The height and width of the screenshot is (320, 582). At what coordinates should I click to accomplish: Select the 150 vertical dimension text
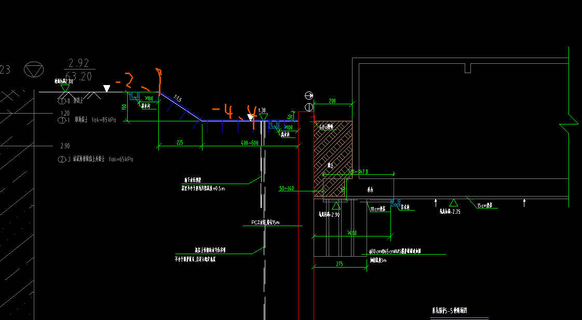pos(124,107)
